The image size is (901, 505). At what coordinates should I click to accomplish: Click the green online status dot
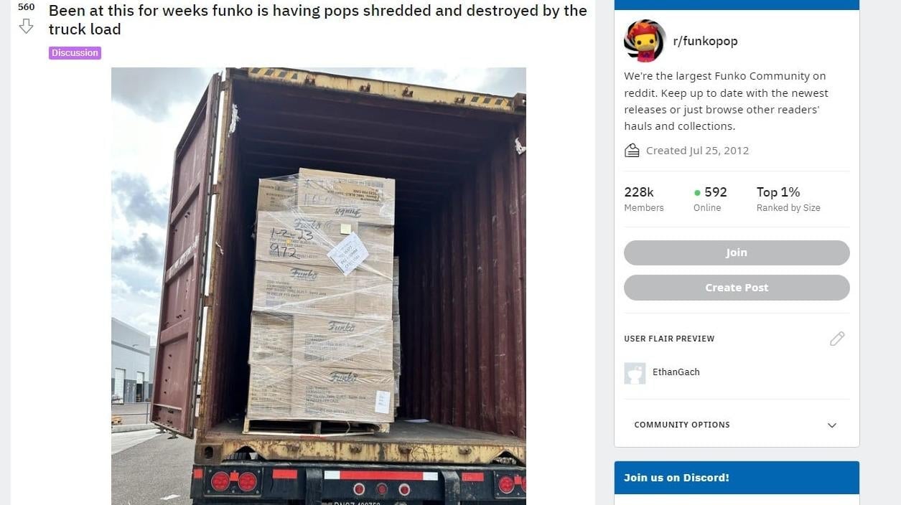(x=697, y=193)
